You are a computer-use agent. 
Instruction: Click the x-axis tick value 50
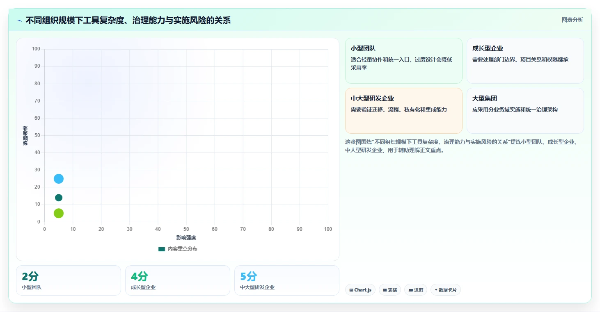[186, 229]
